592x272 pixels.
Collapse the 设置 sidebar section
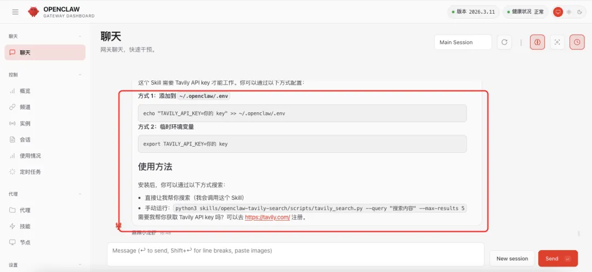coord(45,265)
